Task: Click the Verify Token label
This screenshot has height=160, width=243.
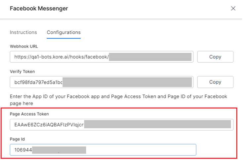Action: pos(22,71)
